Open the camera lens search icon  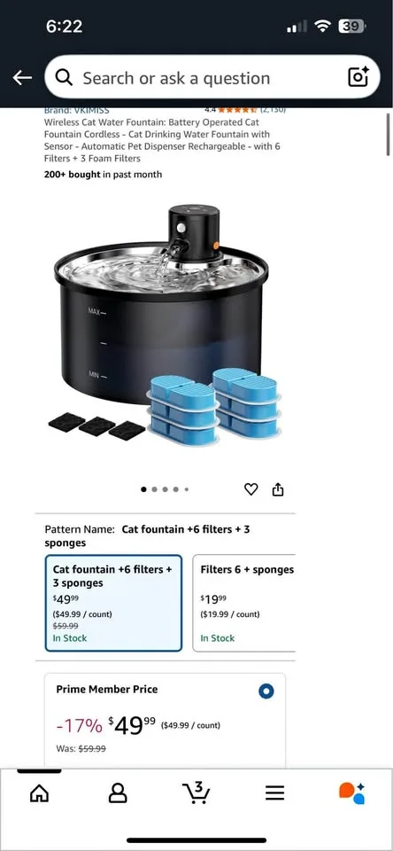358,77
